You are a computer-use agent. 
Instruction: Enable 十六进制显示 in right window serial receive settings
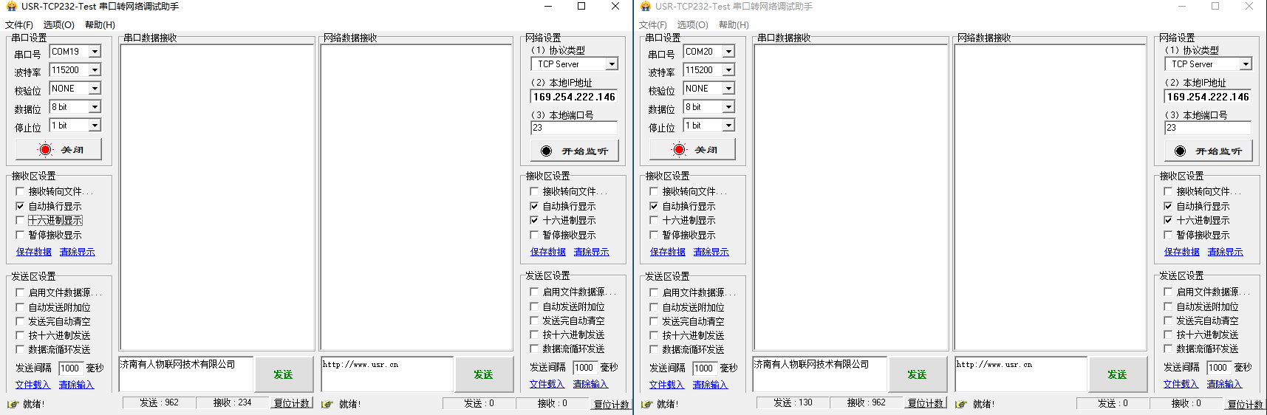point(654,220)
